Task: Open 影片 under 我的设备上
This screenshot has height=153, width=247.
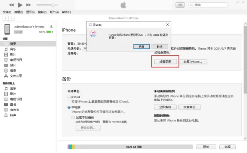Action: tap(13, 94)
